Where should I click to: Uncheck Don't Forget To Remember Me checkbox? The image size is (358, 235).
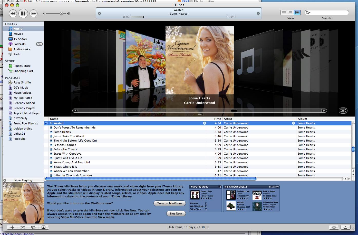[51, 127]
